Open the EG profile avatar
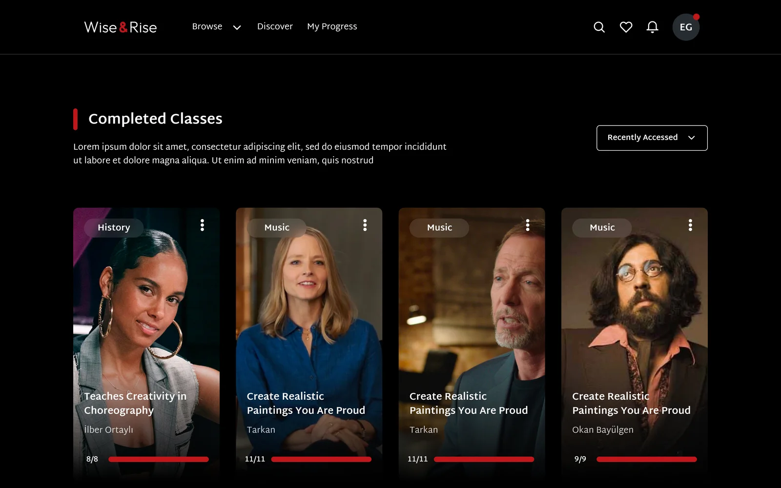This screenshot has width=781, height=488. (x=686, y=27)
